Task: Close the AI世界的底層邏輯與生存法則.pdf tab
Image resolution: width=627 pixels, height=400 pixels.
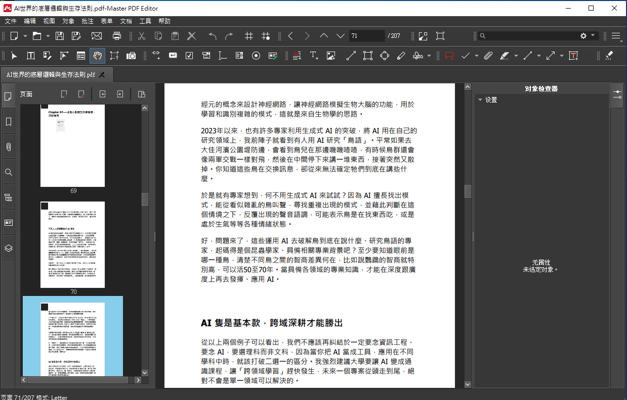Action: [102, 75]
